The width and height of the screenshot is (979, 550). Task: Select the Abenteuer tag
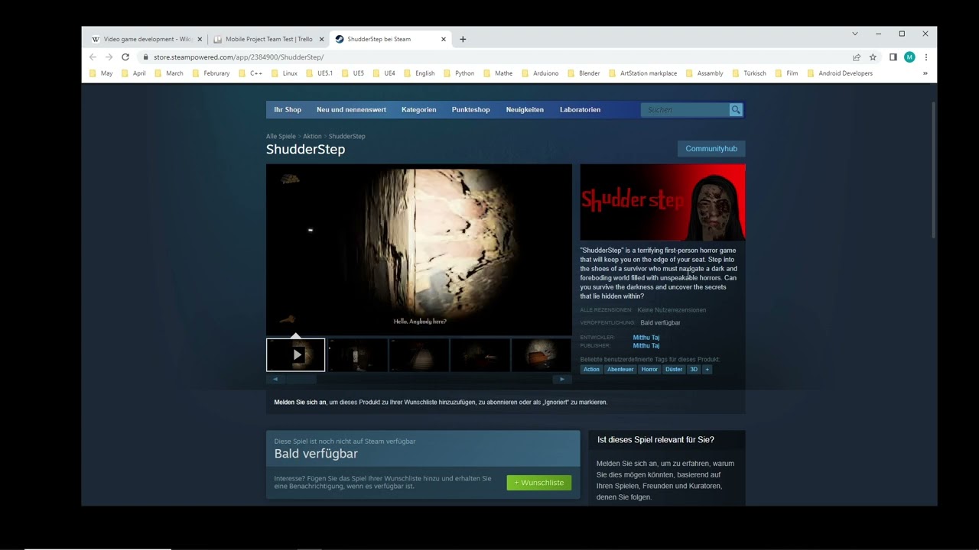[x=620, y=370]
